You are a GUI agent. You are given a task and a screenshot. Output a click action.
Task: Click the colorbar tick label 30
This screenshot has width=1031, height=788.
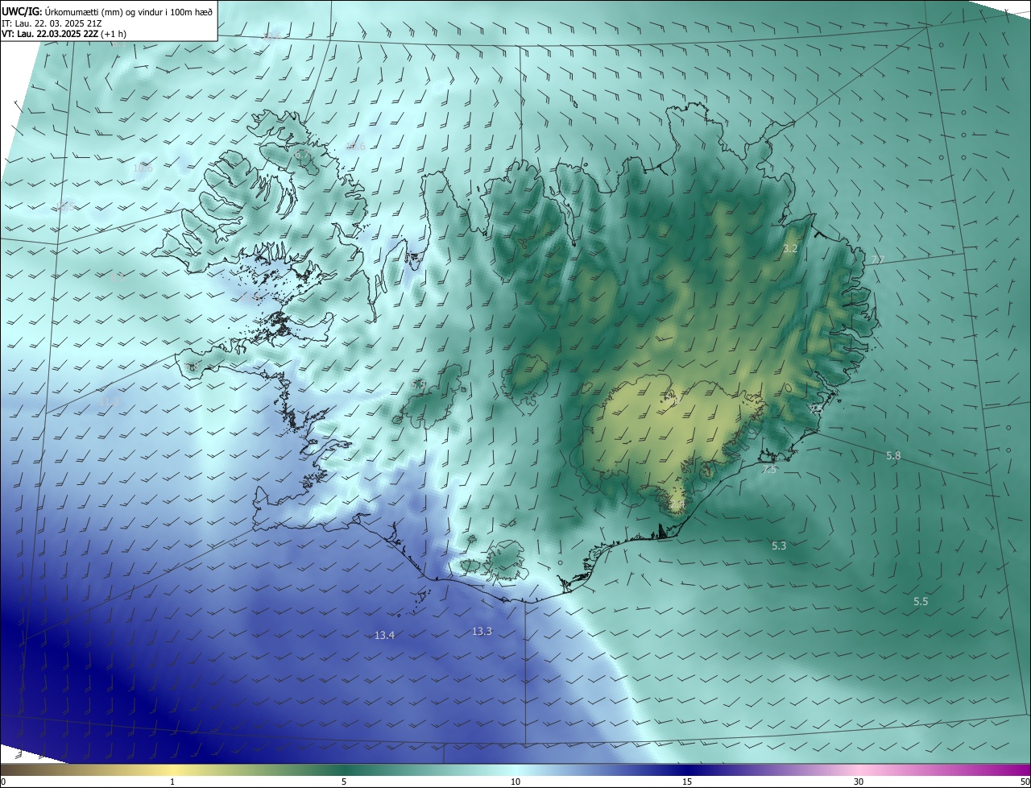859,782
